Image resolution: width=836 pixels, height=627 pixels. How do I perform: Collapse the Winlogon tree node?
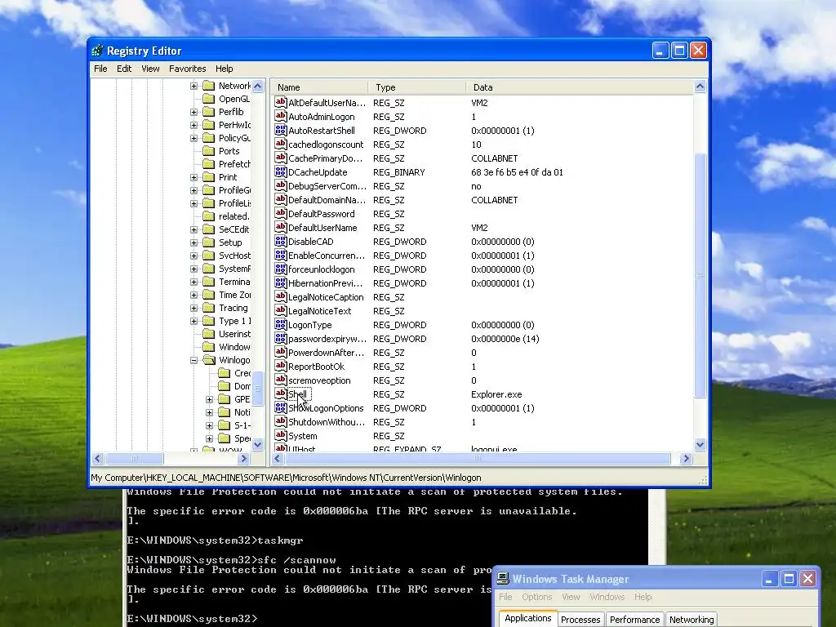coord(194,360)
